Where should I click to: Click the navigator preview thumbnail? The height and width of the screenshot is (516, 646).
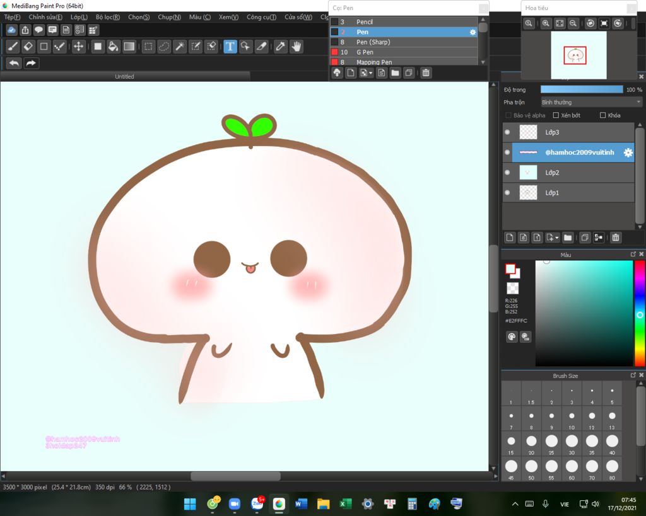pos(578,55)
